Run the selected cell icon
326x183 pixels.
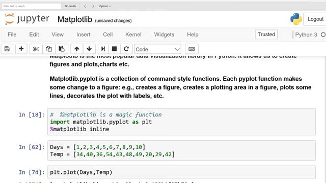click(103, 49)
